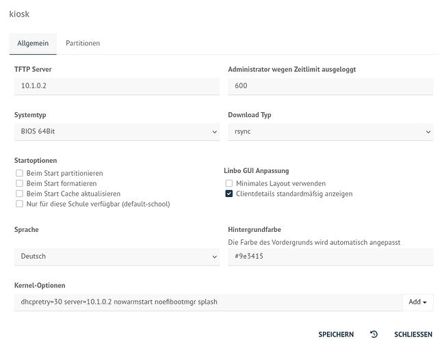Select the Allgemein tab
Image resolution: width=442 pixels, height=342 pixels.
click(x=32, y=43)
